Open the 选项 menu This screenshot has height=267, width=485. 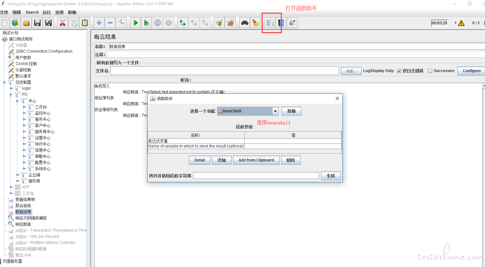pyautogui.click(x=59, y=12)
